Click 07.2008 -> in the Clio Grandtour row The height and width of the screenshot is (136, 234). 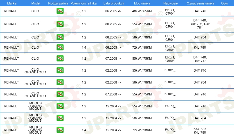(x=113, y=94)
